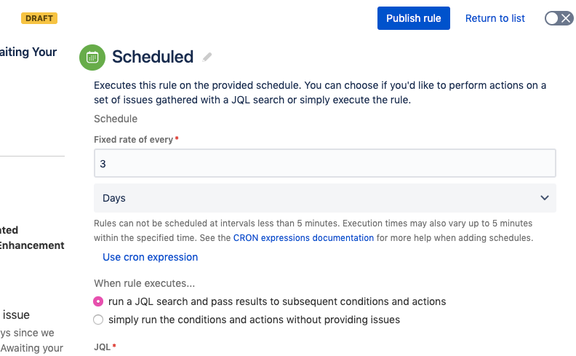Click the X icon on the rule toggle
This screenshot has width=576, height=356.
[x=566, y=18]
